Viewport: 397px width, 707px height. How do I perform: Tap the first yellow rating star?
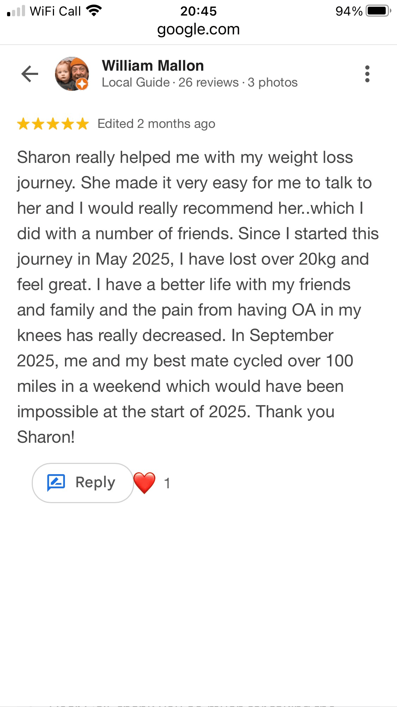(x=23, y=124)
